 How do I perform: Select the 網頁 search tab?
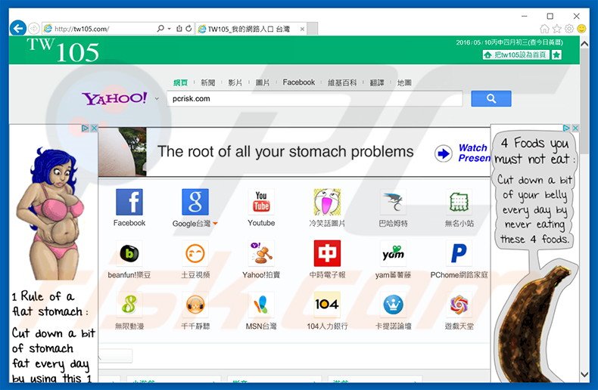[180, 82]
